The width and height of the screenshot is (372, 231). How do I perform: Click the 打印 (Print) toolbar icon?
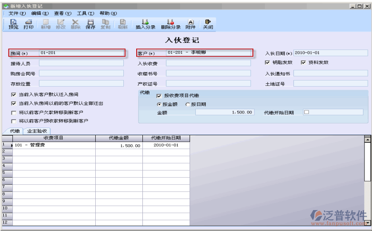tap(29, 24)
